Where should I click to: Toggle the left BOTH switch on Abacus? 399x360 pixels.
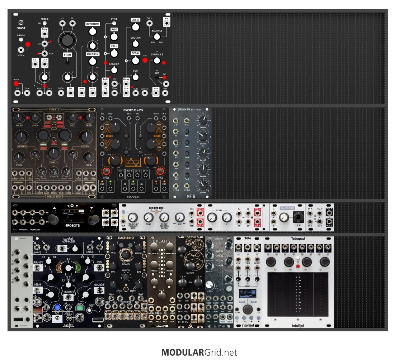click(109, 136)
